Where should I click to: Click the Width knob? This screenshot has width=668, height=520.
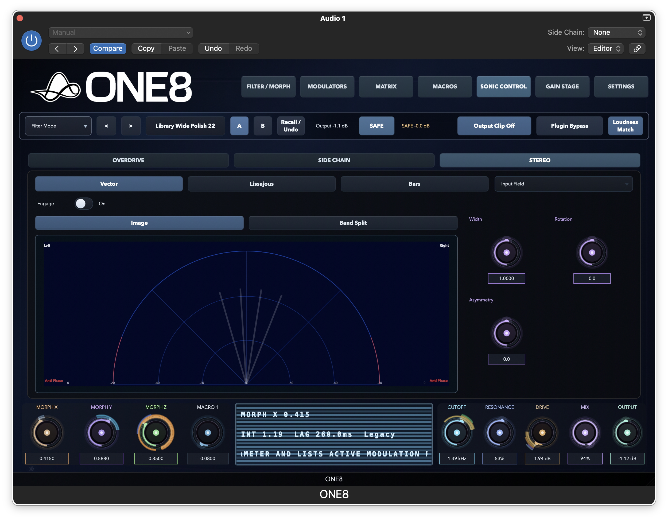click(506, 253)
